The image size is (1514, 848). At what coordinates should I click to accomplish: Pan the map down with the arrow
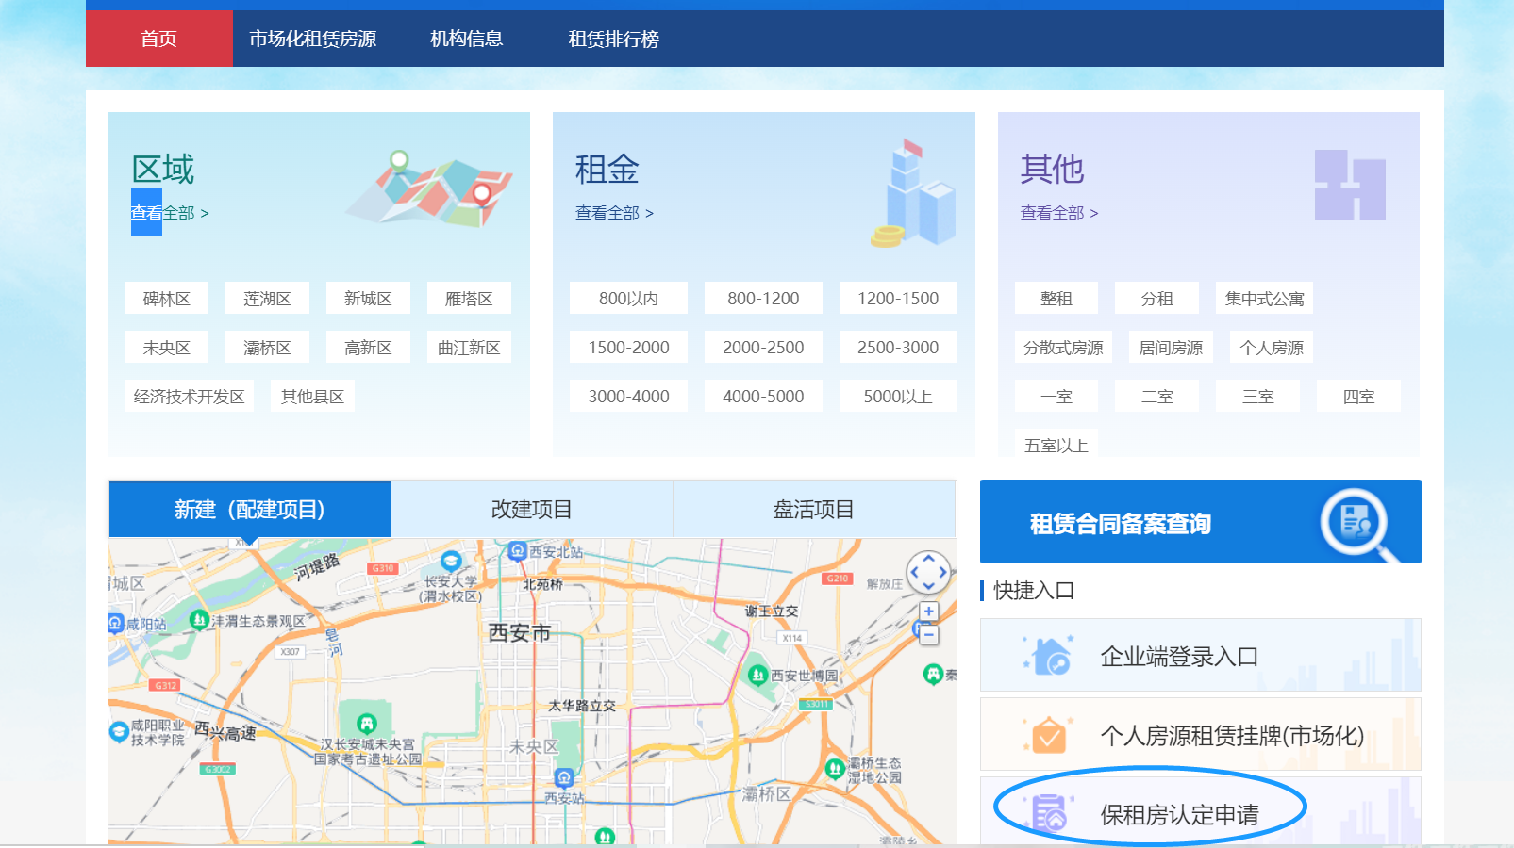tap(928, 585)
